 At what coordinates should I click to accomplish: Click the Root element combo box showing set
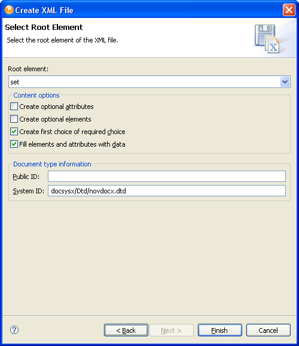pyautogui.click(x=149, y=82)
